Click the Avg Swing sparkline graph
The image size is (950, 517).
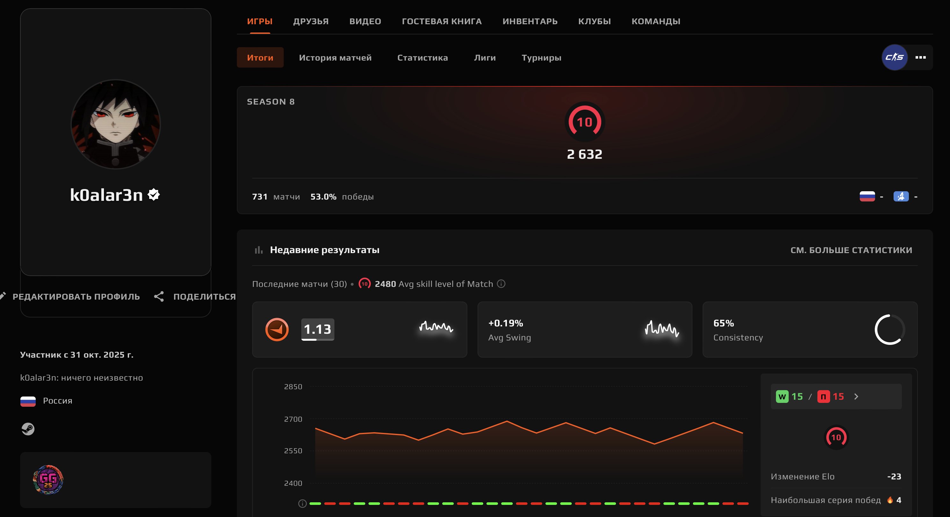[x=661, y=328]
